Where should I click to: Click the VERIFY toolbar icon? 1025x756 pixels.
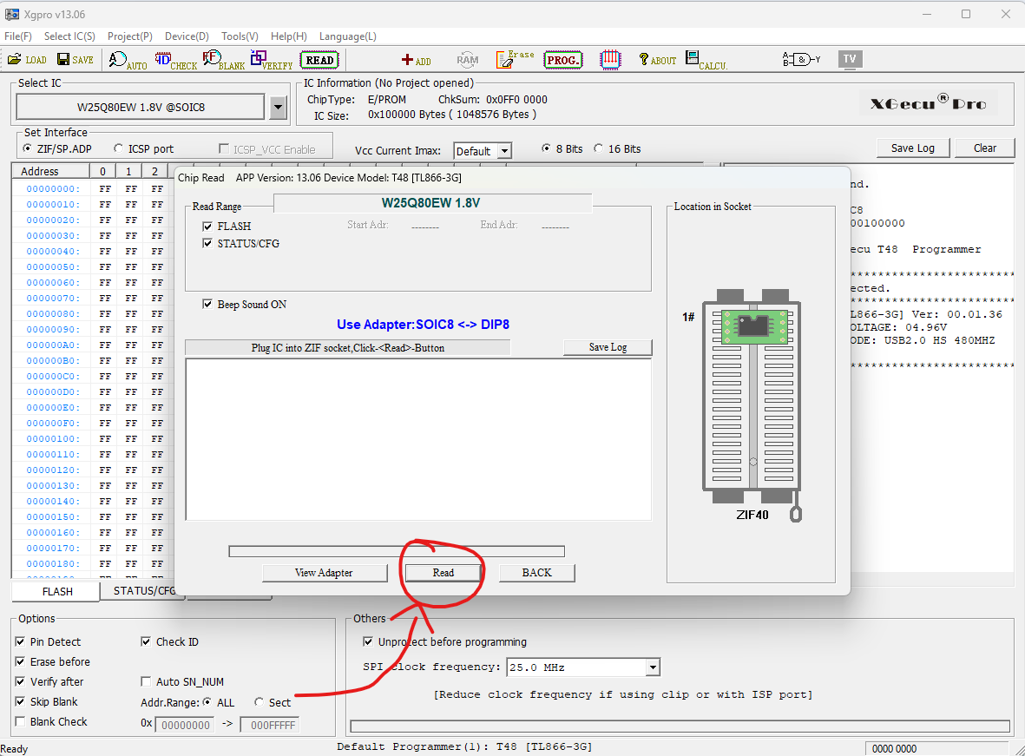point(271,60)
